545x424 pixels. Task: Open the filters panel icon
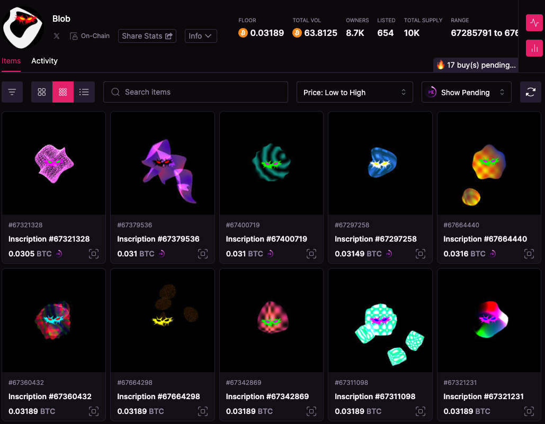pos(12,92)
